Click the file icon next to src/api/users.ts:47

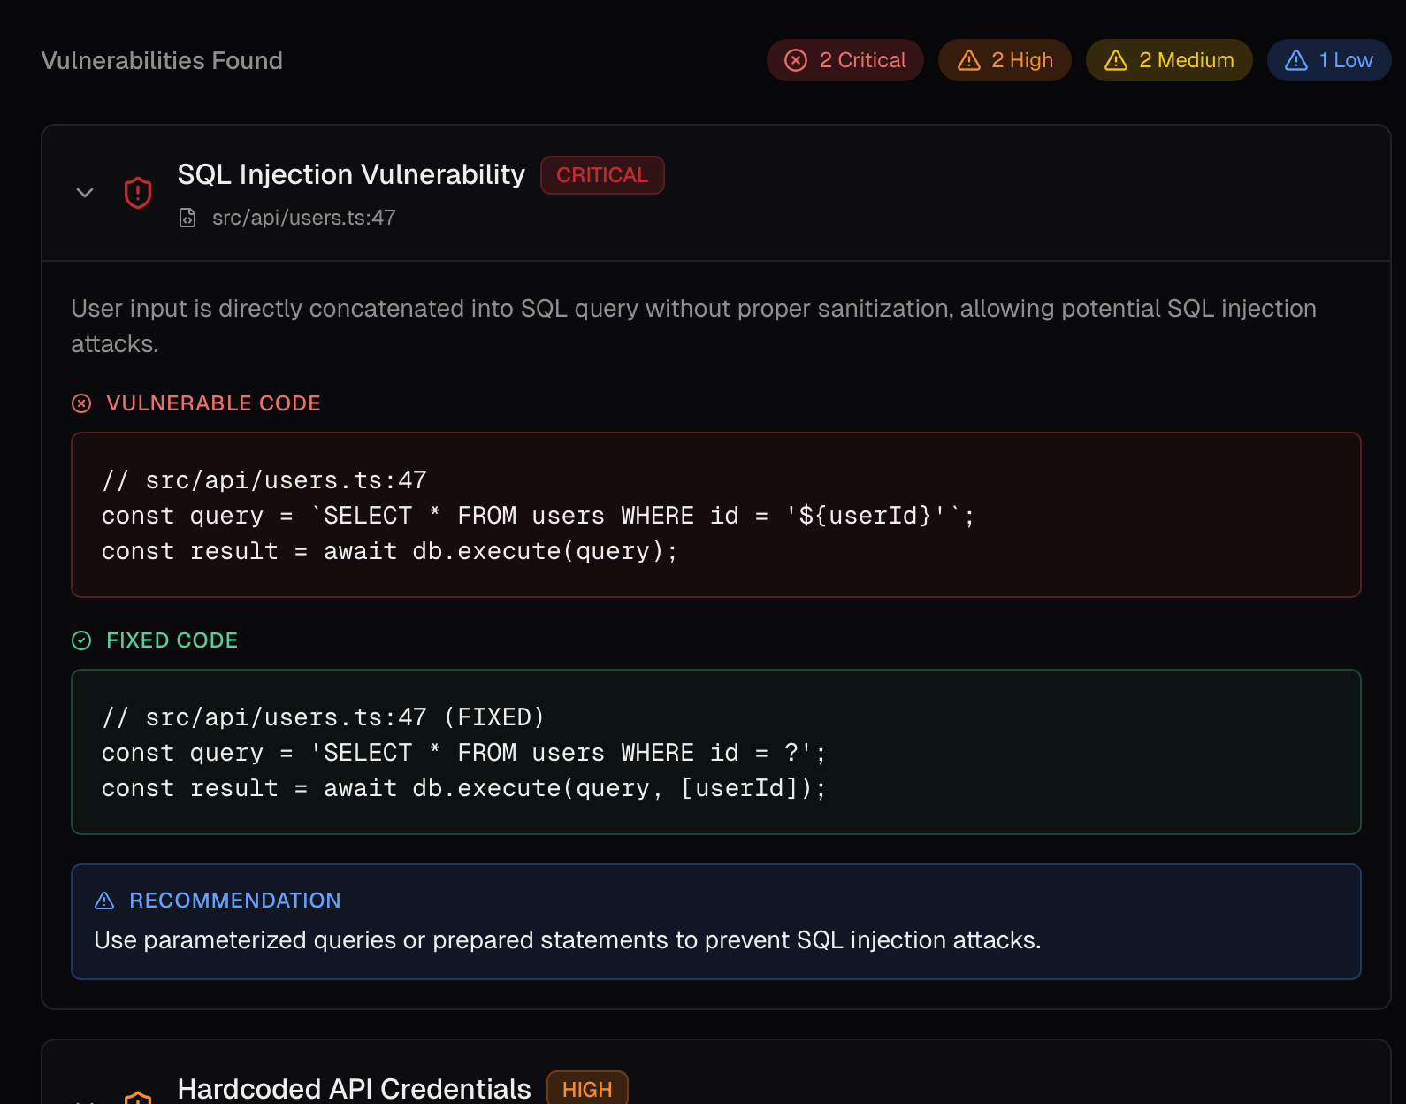point(187,218)
